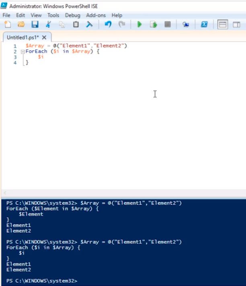
Task: Collapse the ForEach block on line 2
Action: [x=23, y=52]
